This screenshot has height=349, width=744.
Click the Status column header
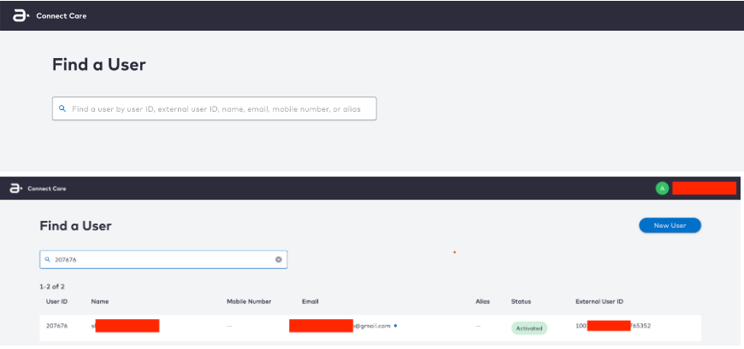521,301
